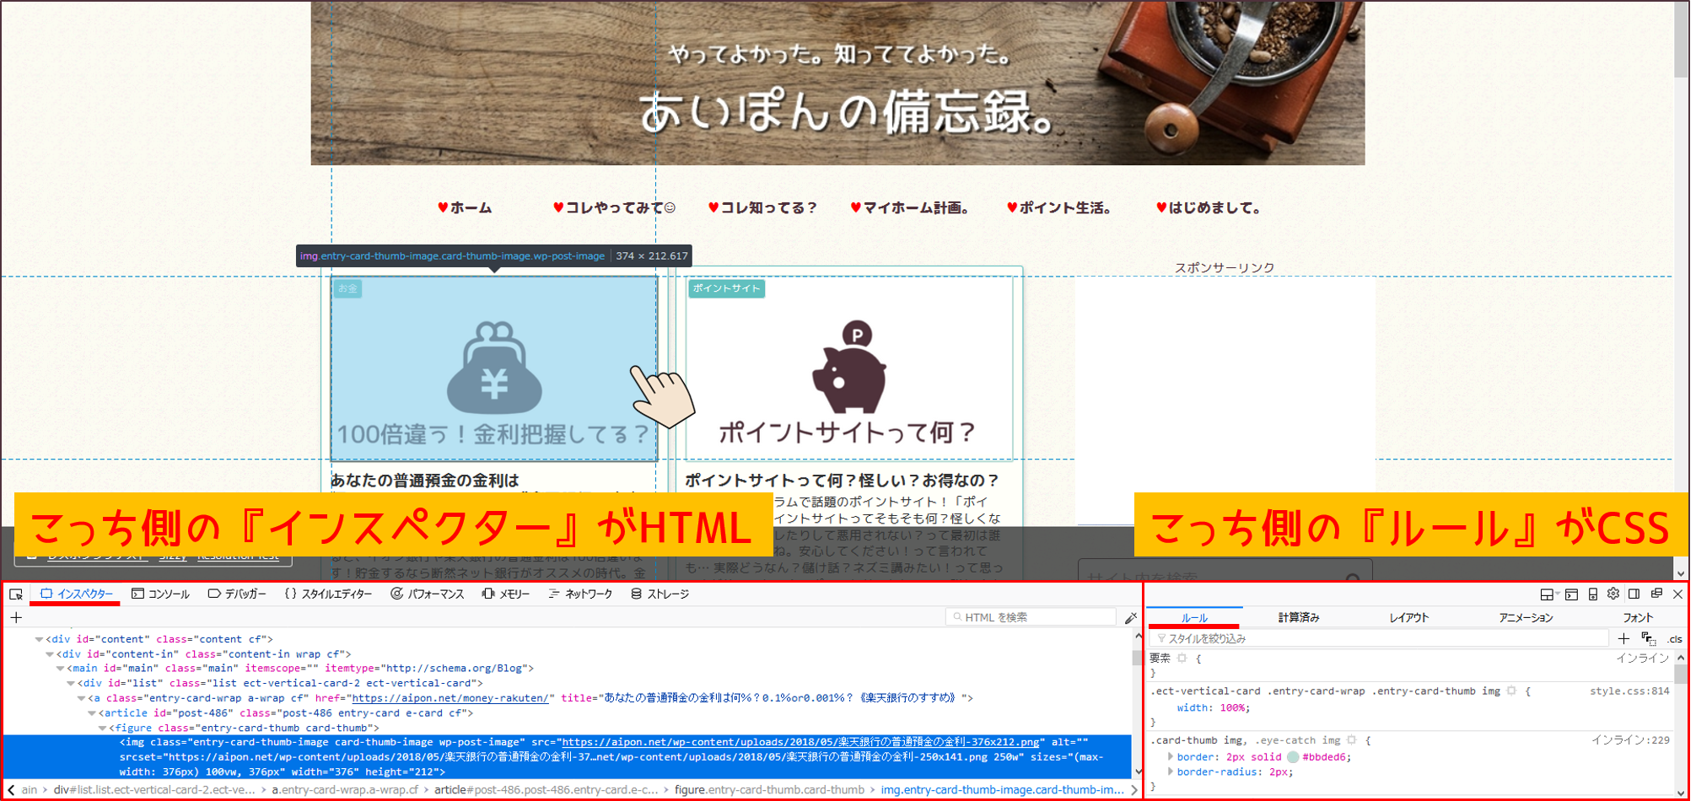Open the コンソール tab
Image resolution: width=1696 pixels, height=801 pixels.
(160, 594)
